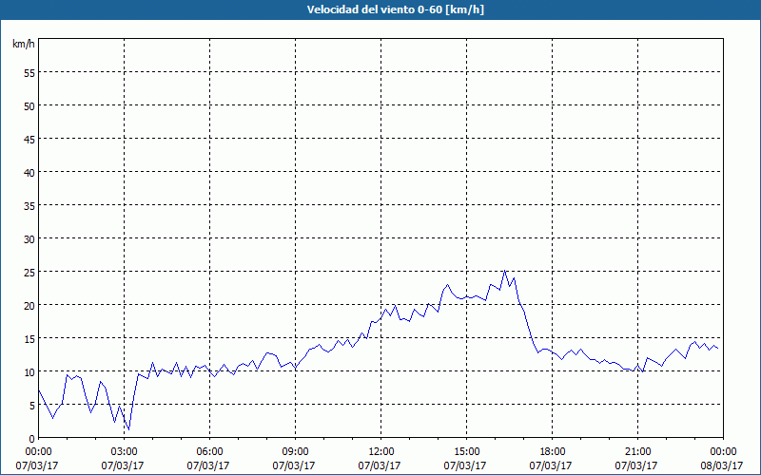
Task: Click the 03:00 time label on x-axis
Action: pos(124,452)
